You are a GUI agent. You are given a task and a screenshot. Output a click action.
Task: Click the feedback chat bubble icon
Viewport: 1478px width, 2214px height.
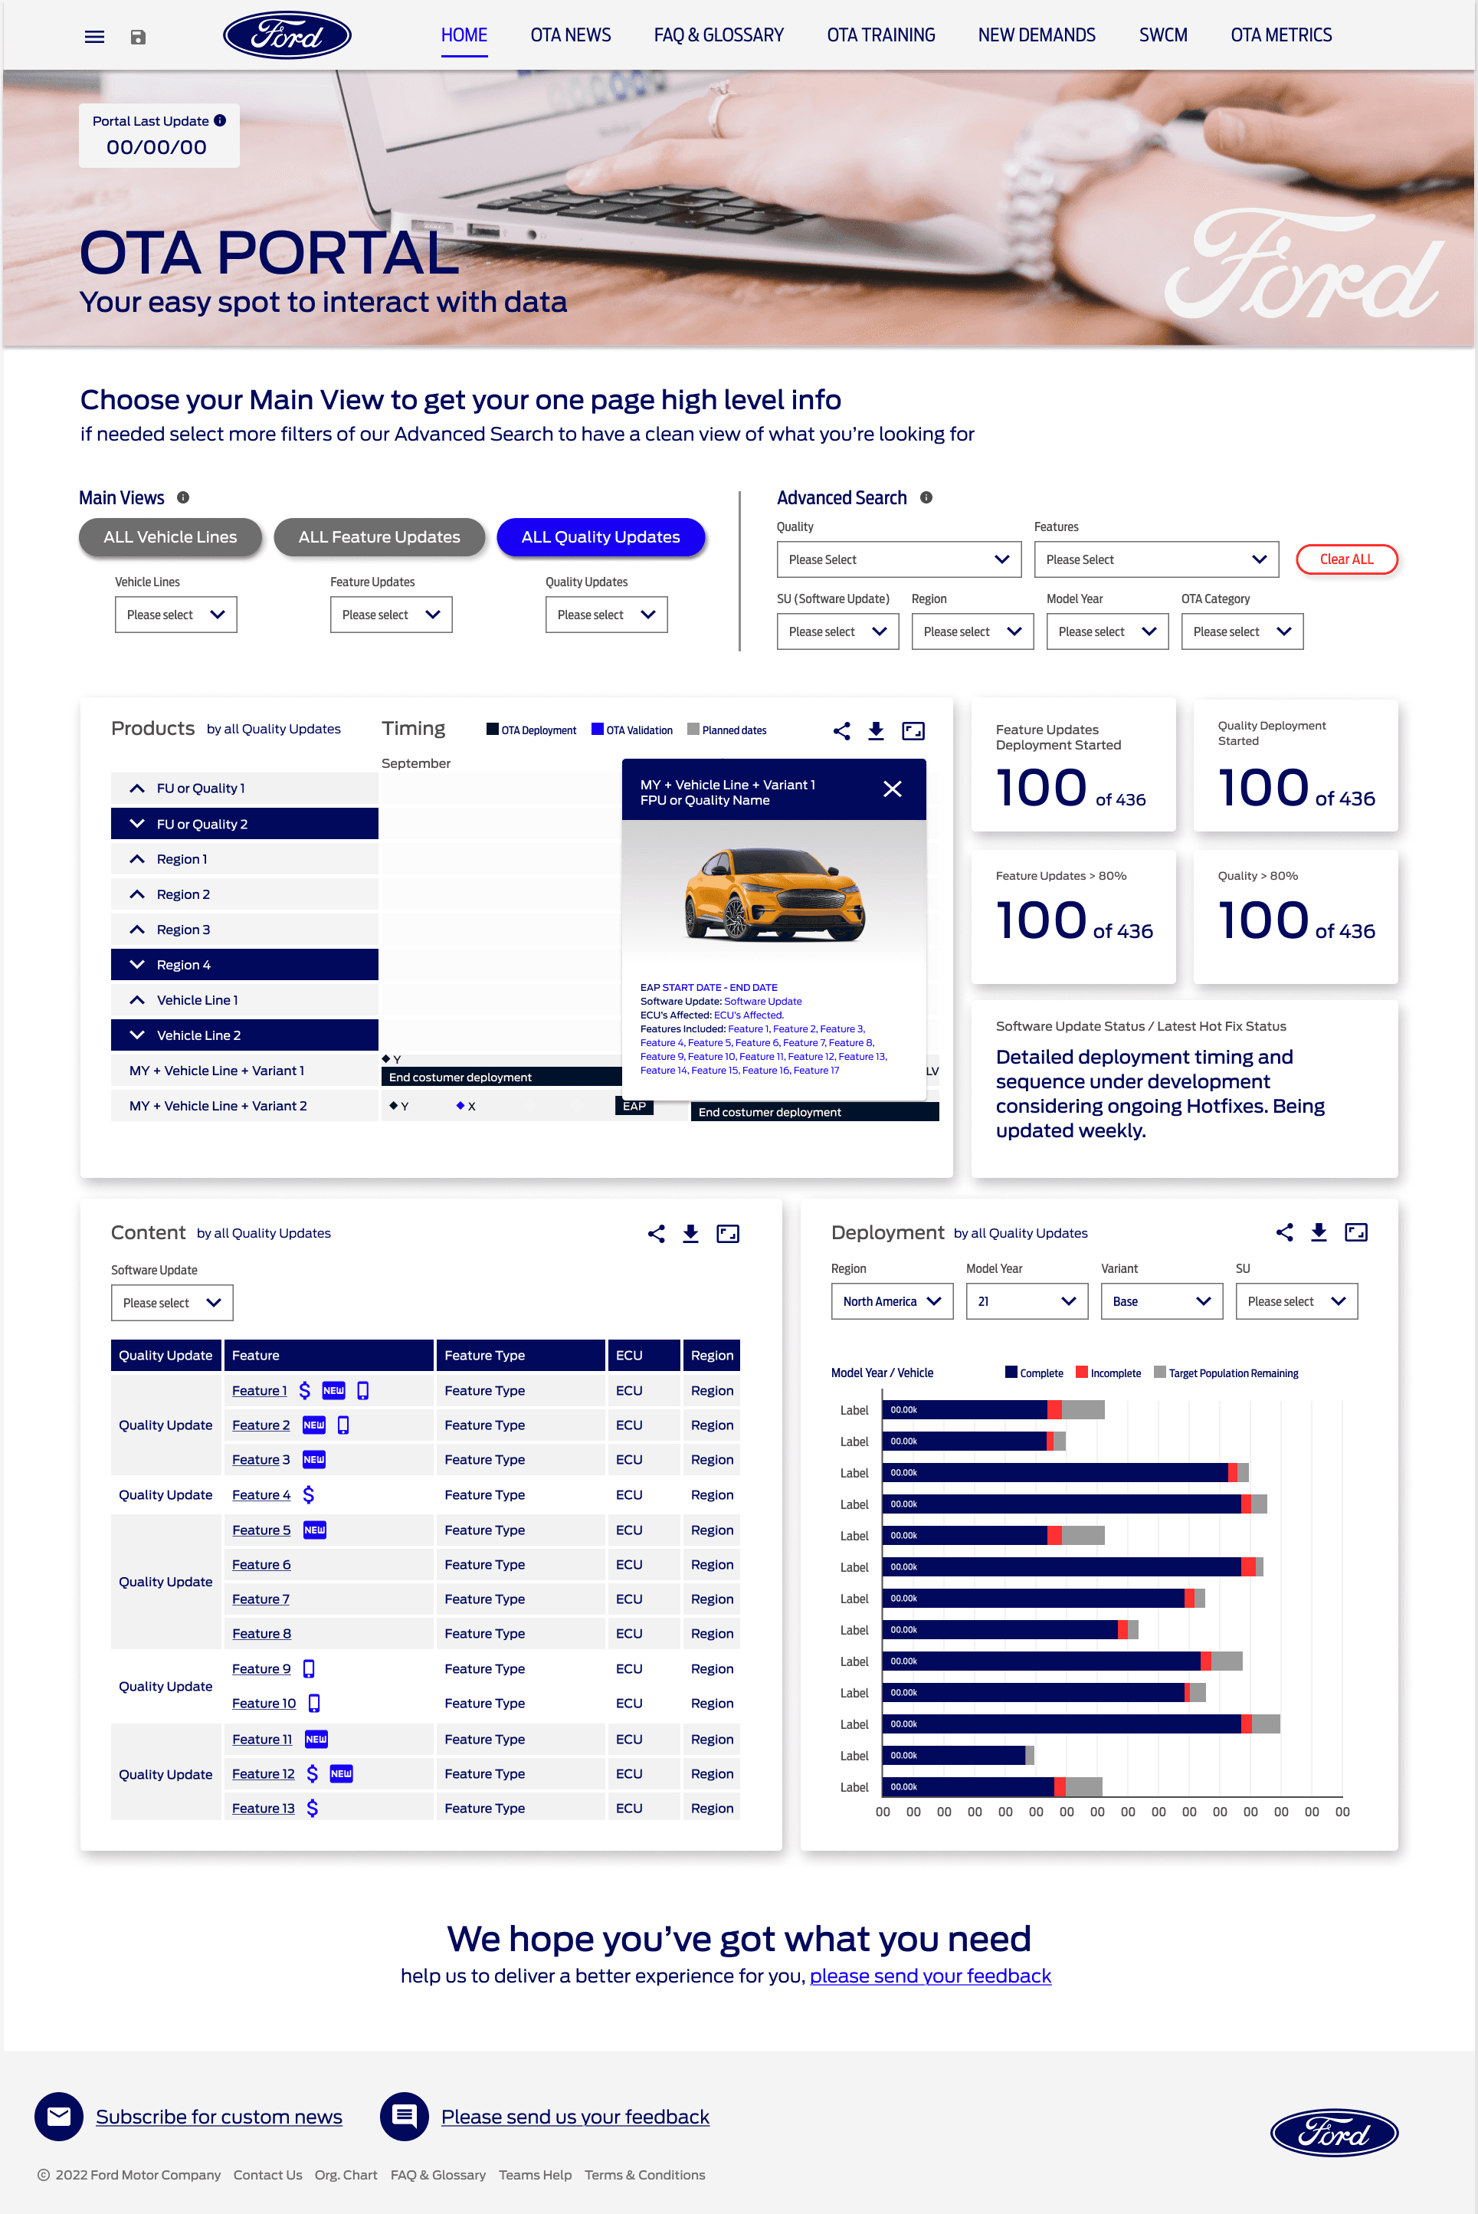(405, 2116)
